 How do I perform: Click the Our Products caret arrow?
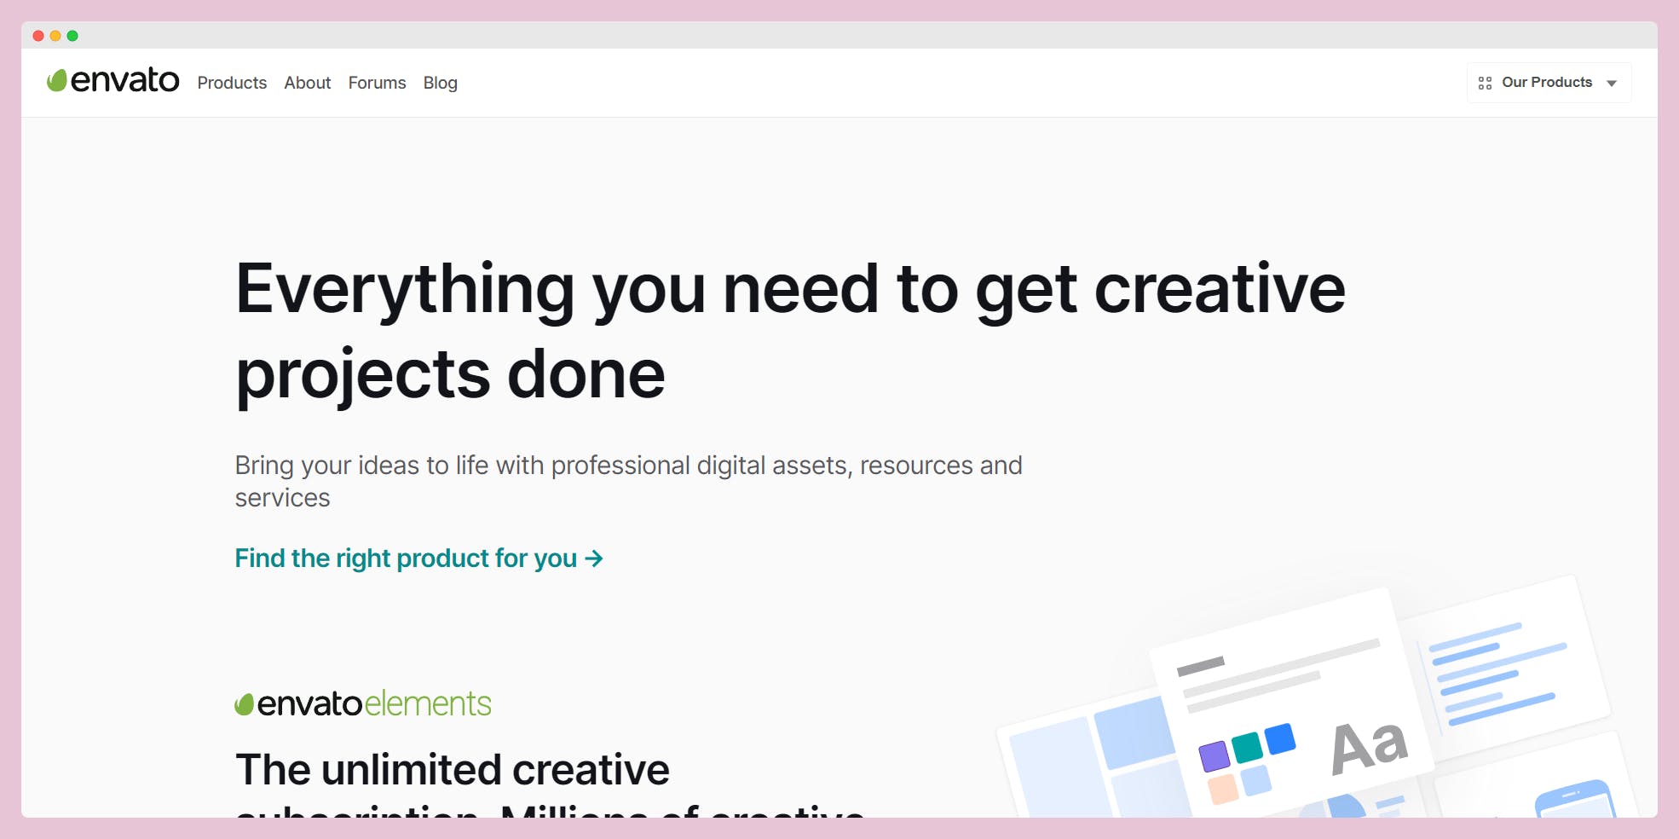click(1612, 84)
